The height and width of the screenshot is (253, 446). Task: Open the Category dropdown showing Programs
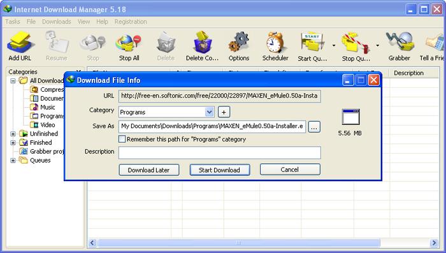click(166, 112)
